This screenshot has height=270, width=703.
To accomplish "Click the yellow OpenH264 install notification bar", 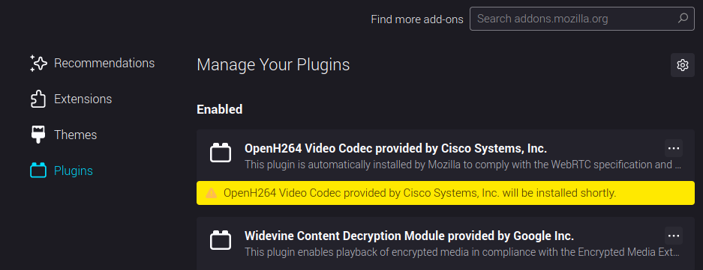I will click(446, 193).
